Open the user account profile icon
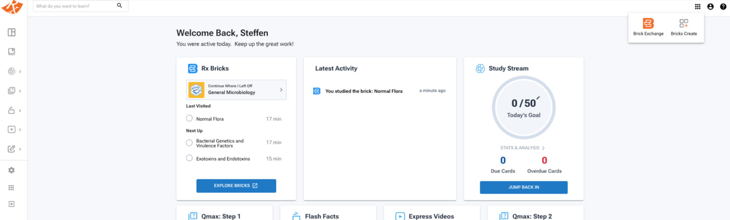The height and width of the screenshot is (220, 730). click(710, 6)
